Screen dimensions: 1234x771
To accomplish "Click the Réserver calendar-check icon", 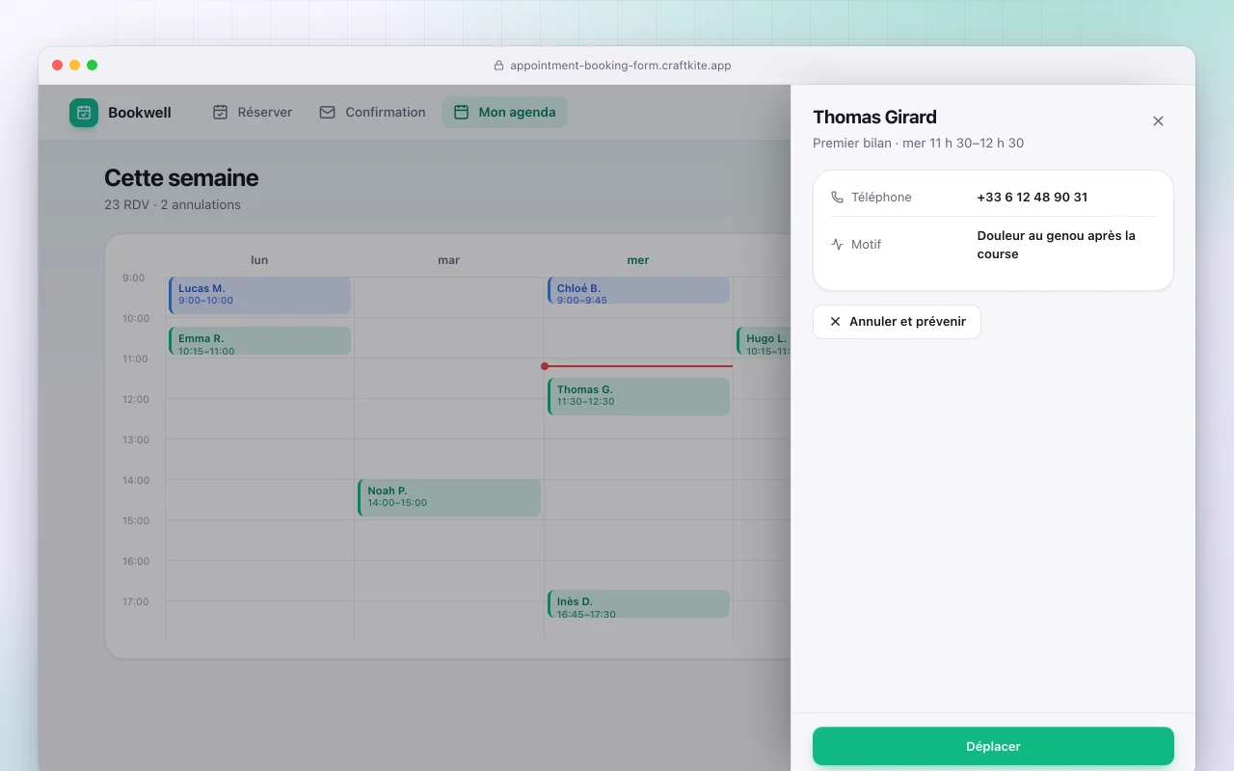I will (x=221, y=113).
